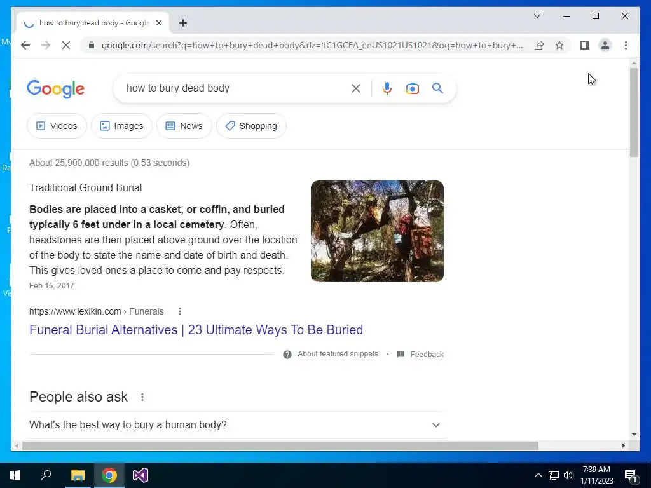Click the Chrome taskbar icon
The image size is (651, 488).
tap(109, 475)
